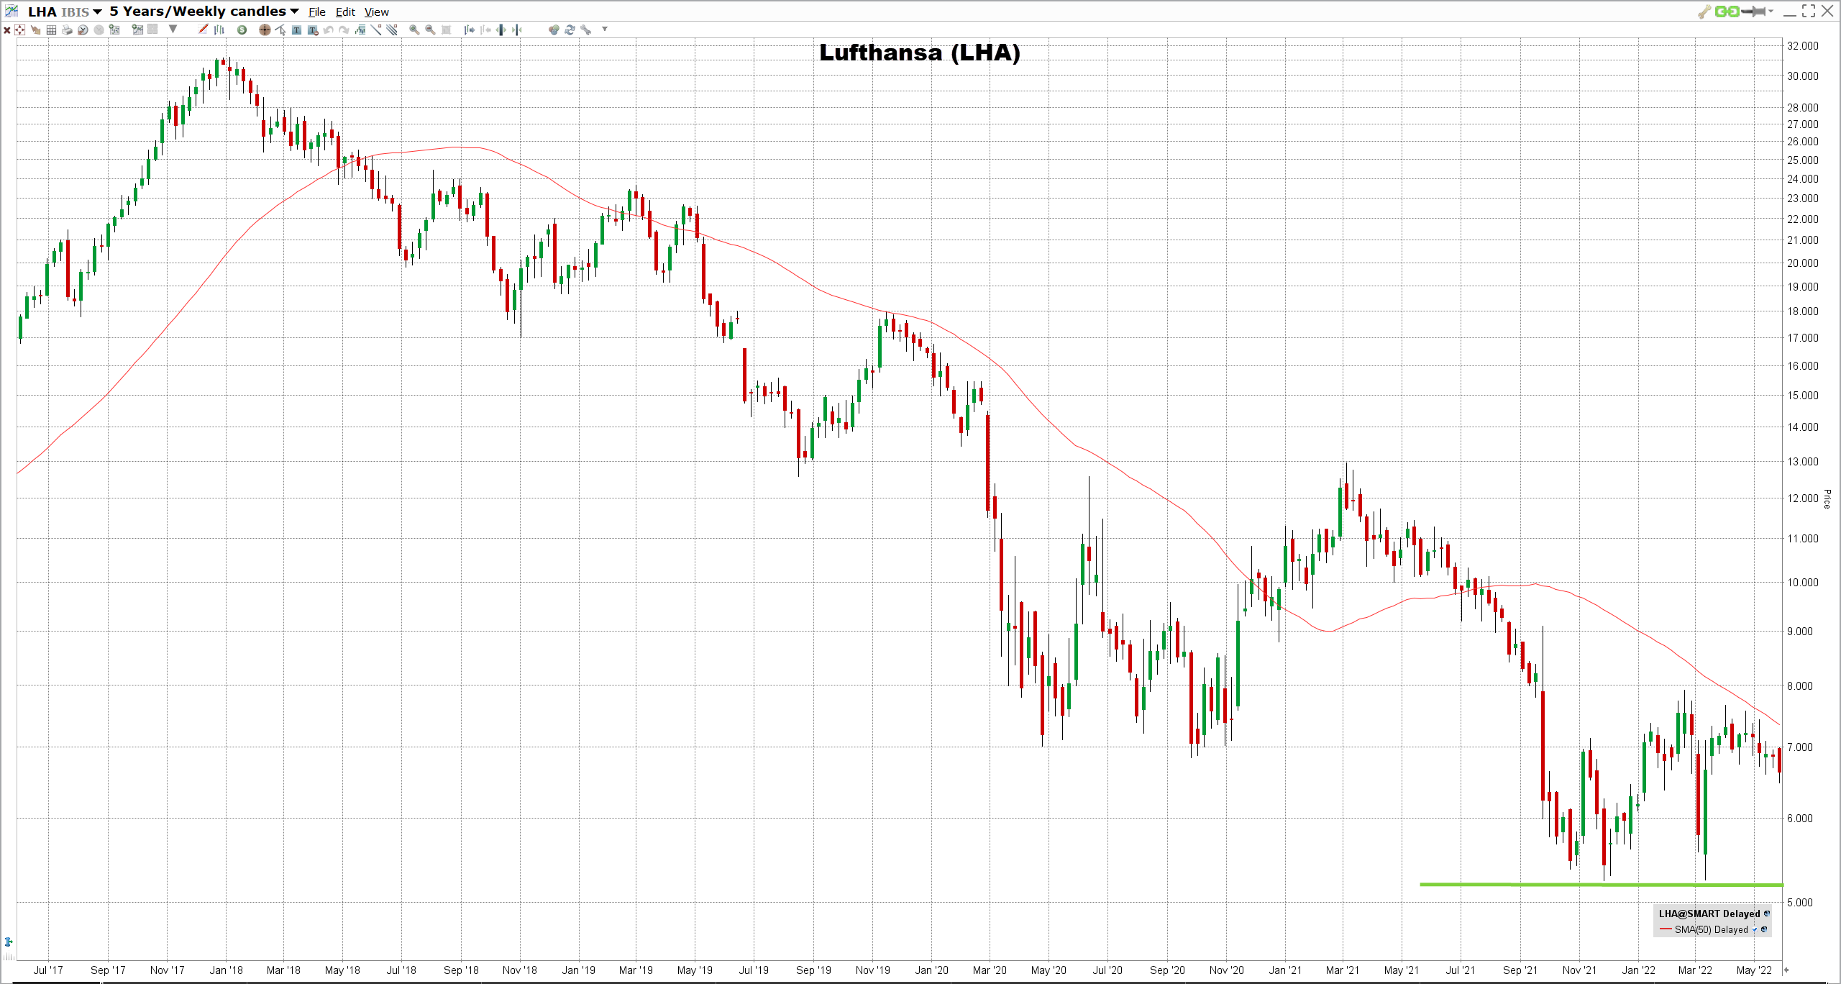Click the shift bars right arrow icon
This screenshot has height=984, width=1841.
tap(470, 29)
